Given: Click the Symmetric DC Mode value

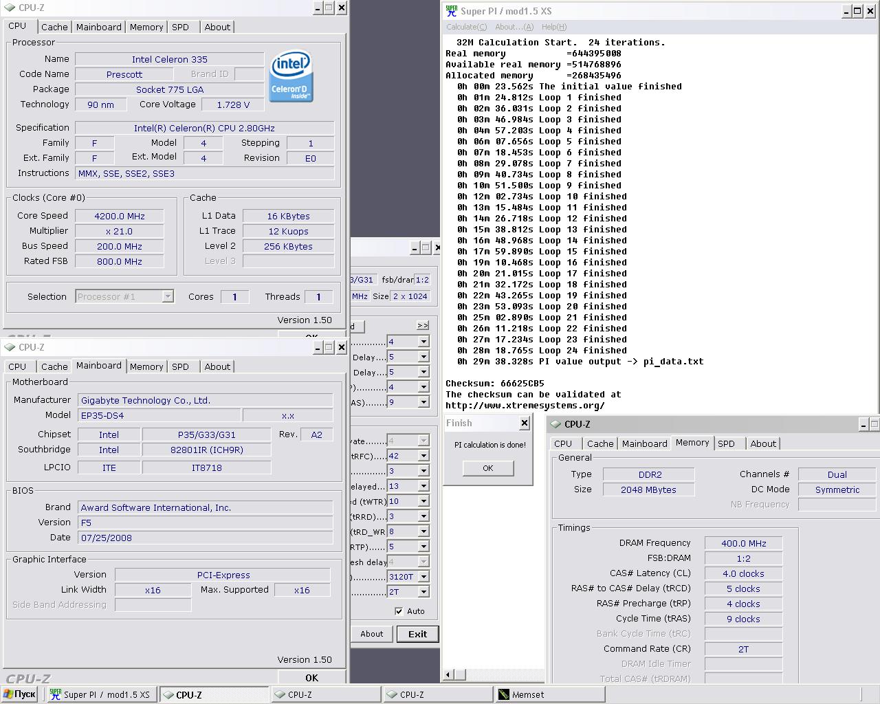Looking at the screenshot, I should tap(837, 489).
